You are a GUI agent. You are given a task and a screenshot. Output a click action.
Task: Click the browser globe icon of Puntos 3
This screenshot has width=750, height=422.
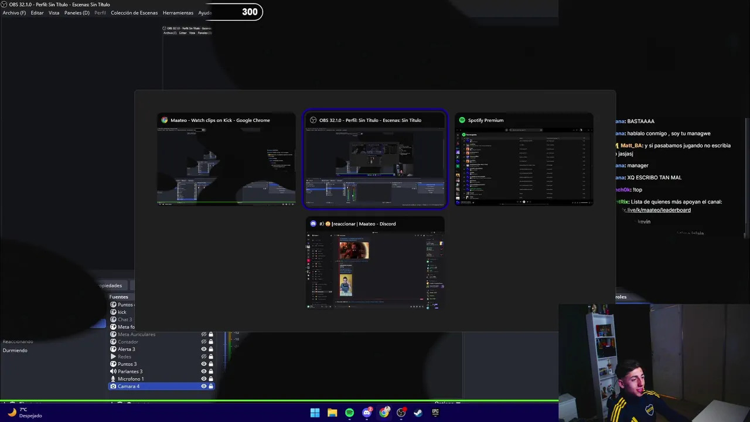[113, 364]
